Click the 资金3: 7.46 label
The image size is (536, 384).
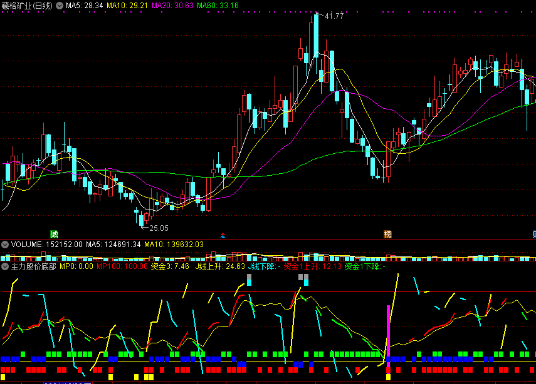(170, 266)
